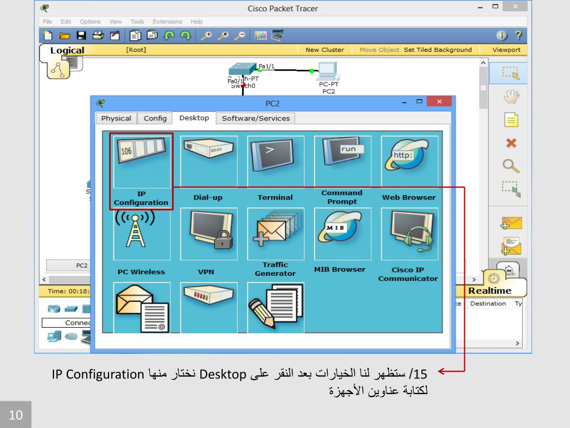This screenshot has width=570, height=428.
Task: Open the Help menu
Action: [x=196, y=22]
